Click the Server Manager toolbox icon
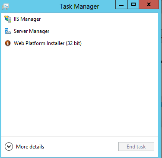The image size is (162, 158). pos(8,31)
